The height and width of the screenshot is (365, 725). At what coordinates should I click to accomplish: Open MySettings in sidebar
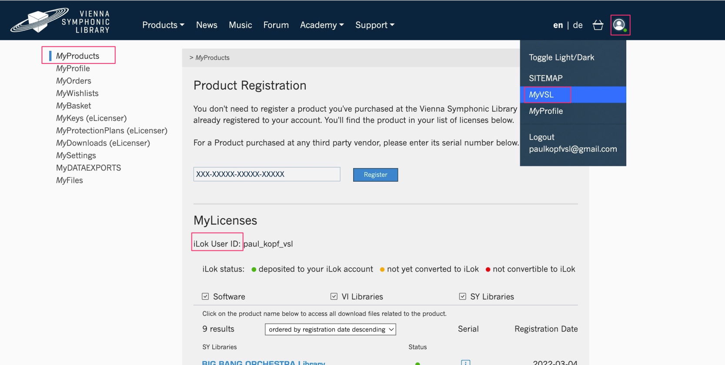click(76, 156)
